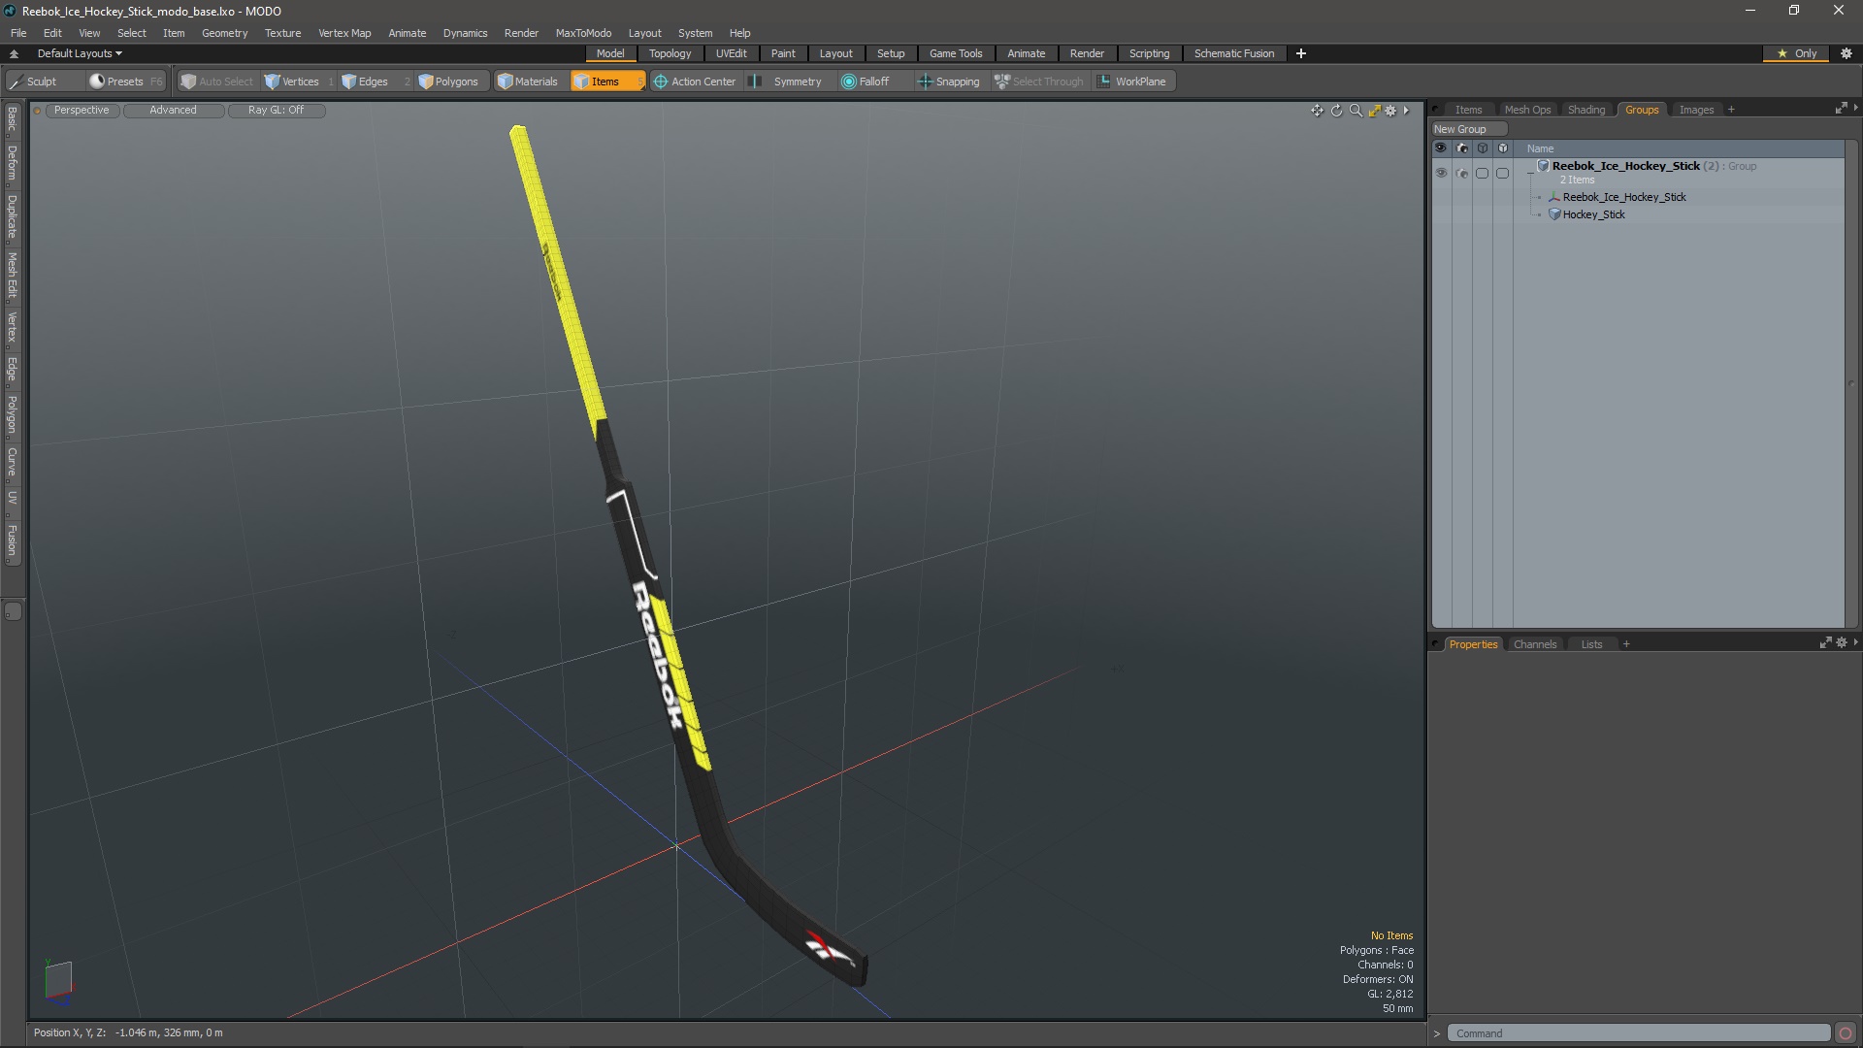Screen dimensions: 1863x1048
Task: Check the first box in the group row
Action: pos(1482,173)
